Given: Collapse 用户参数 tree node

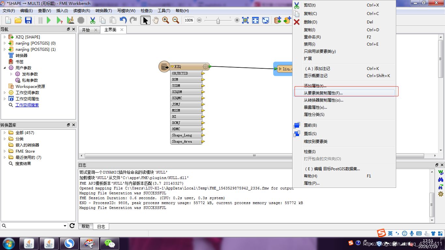Looking at the screenshot, I should pos(5,68).
